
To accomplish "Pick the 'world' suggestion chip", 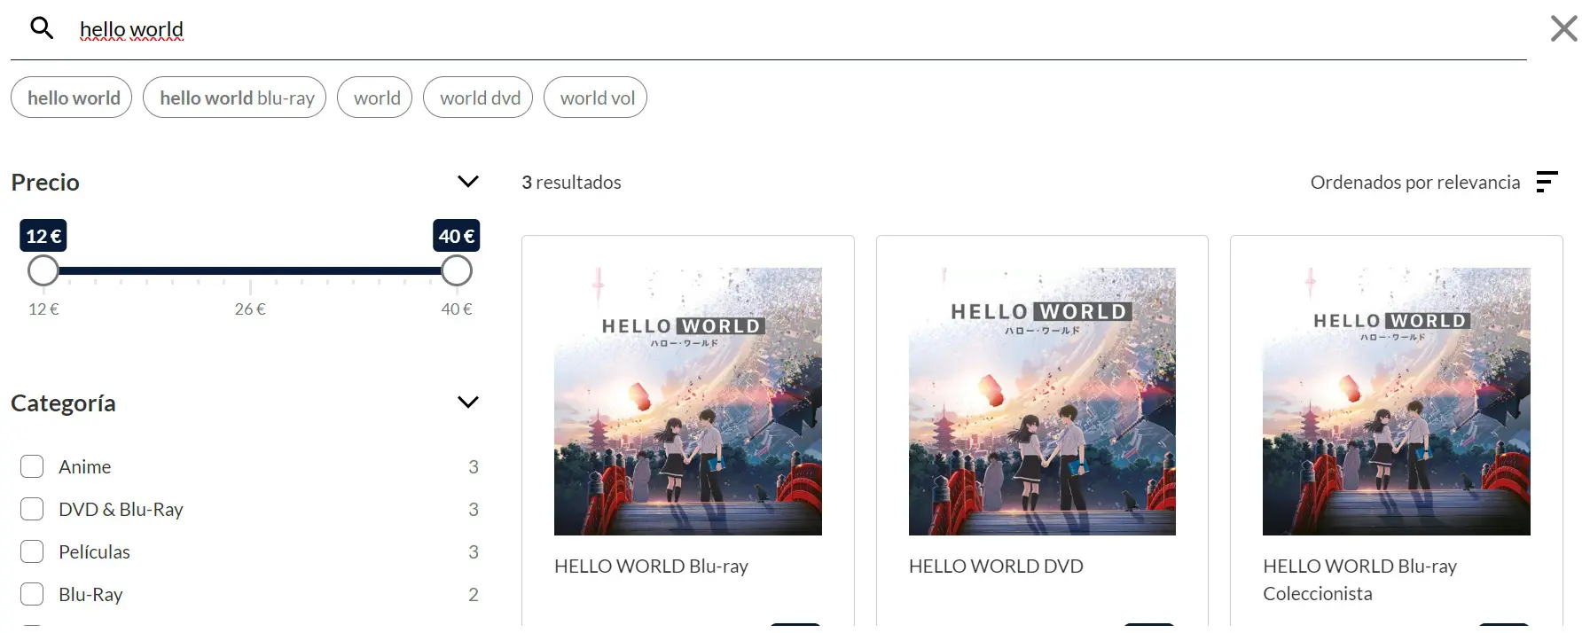I will tap(375, 98).
